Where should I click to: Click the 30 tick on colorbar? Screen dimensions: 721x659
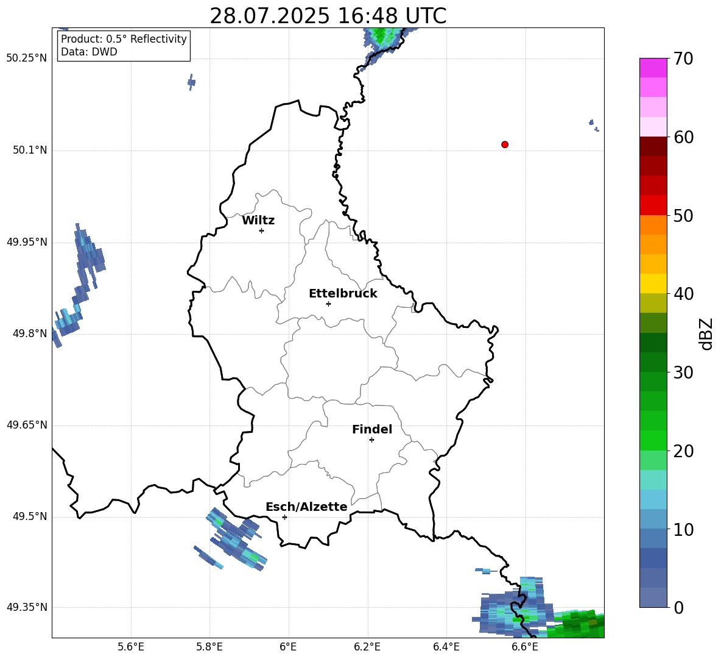pyautogui.click(x=683, y=372)
